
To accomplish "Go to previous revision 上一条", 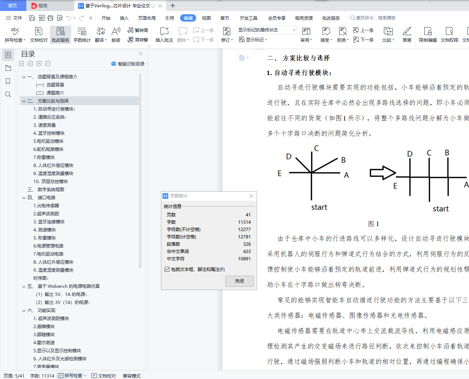I will 363,30.
